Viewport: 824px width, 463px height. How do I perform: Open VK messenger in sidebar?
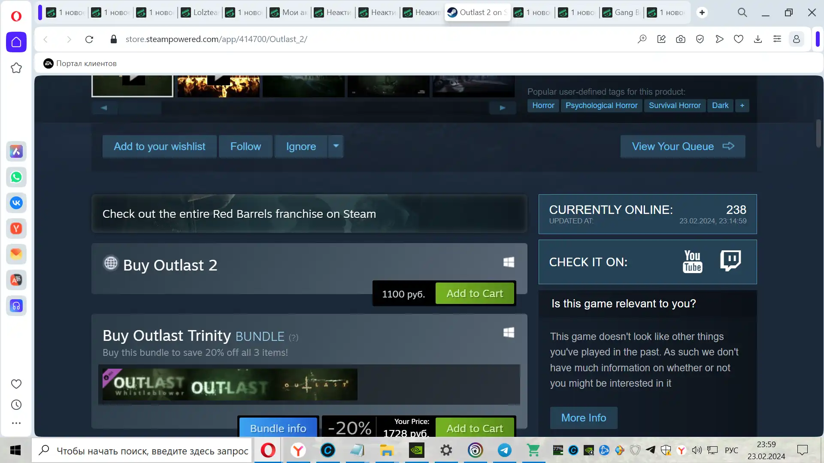[16, 203]
